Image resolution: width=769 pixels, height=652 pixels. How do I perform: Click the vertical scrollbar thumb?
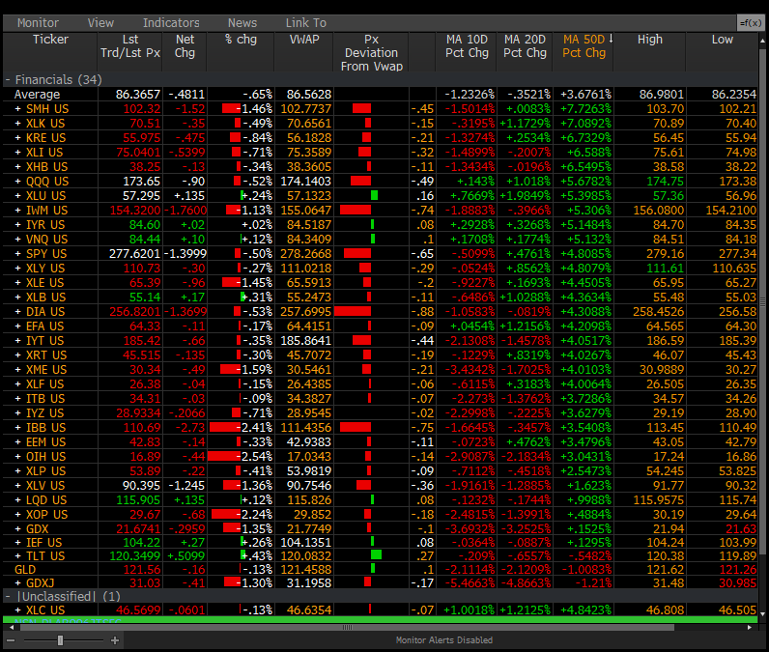762,301
